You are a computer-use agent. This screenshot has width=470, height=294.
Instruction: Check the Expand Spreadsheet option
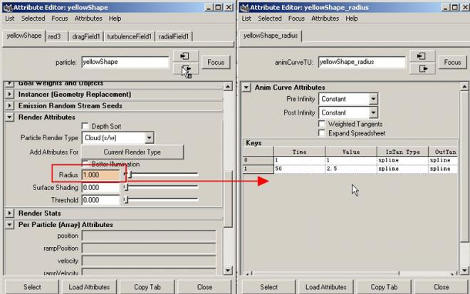(322, 133)
